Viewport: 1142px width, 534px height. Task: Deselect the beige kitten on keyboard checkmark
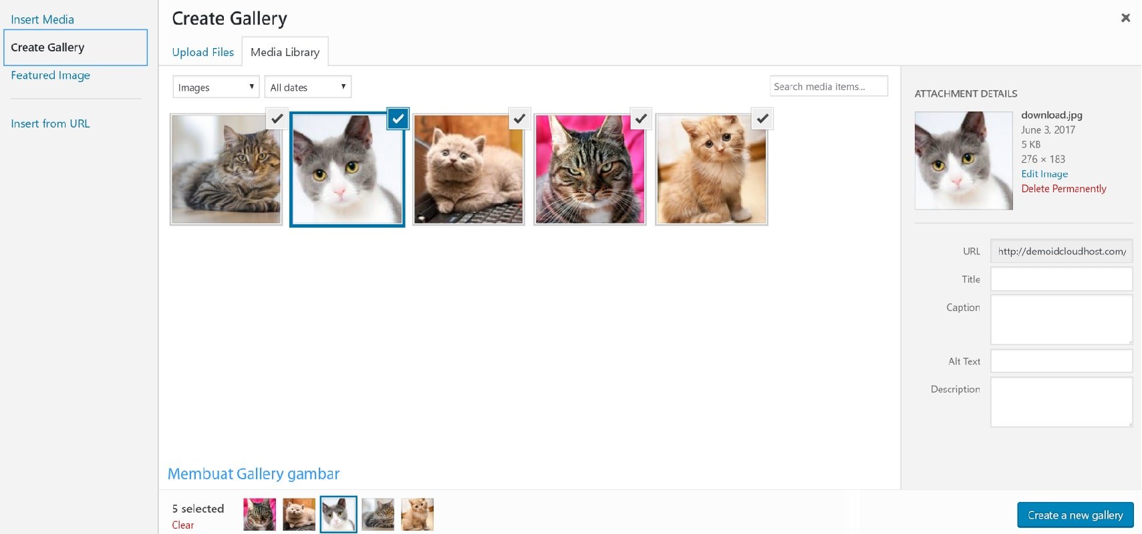(x=519, y=119)
